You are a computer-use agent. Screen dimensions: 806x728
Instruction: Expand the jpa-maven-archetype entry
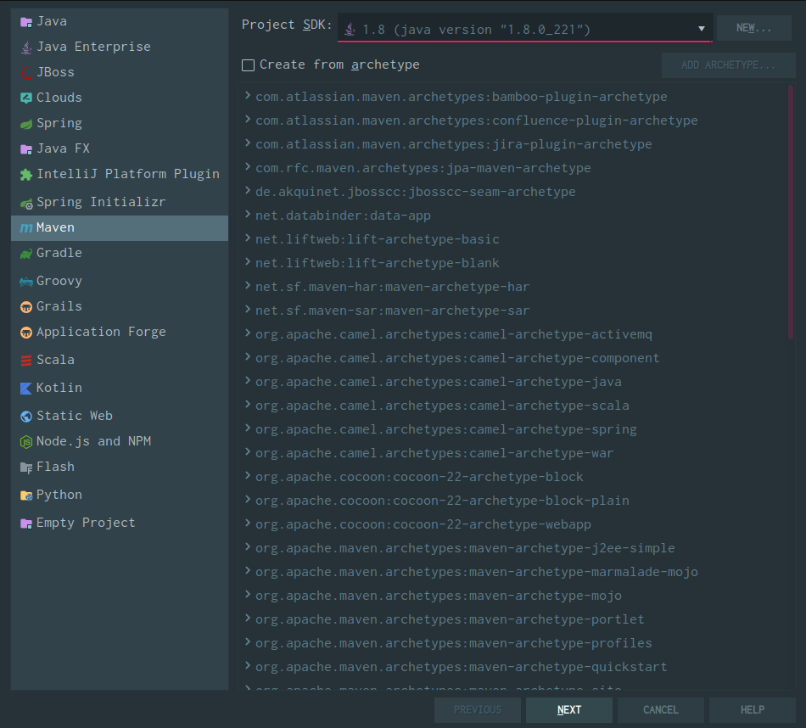click(x=248, y=166)
